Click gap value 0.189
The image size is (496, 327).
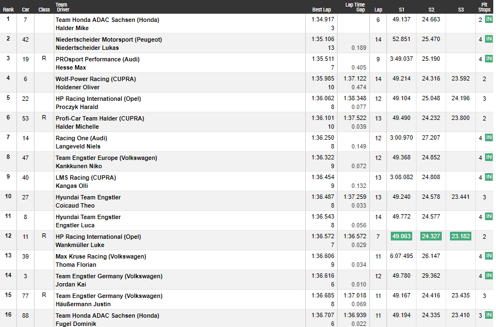coord(359,48)
